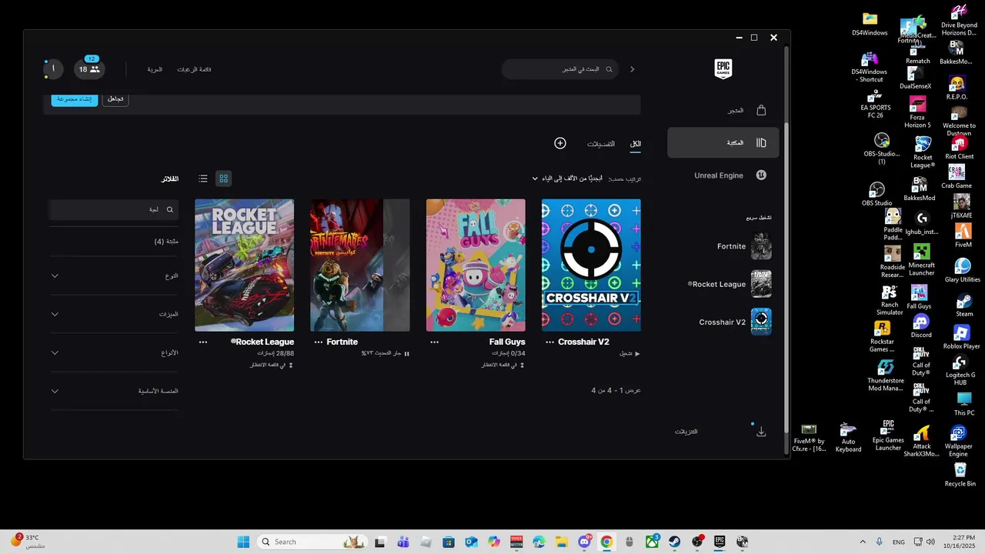
Task: Quick launch Crosshair V2 from the sidebar
Action: pyautogui.click(x=735, y=322)
